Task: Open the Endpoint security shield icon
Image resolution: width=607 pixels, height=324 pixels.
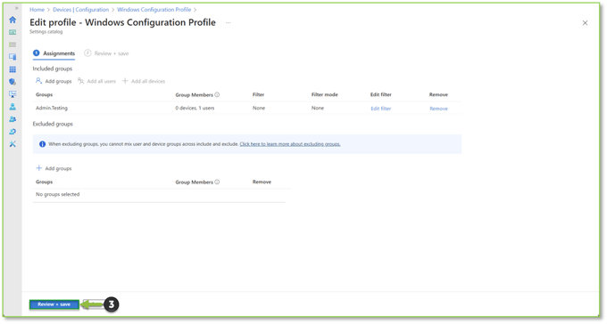Action: (x=12, y=82)
